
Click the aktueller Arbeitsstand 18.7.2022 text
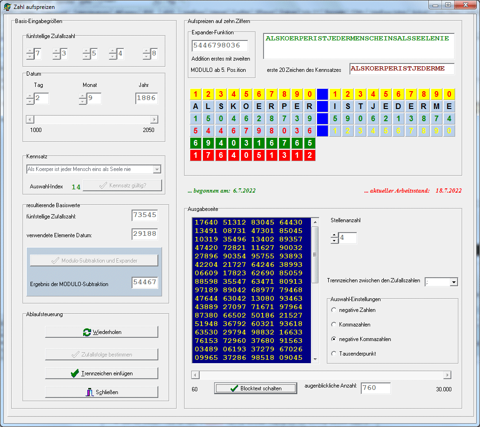point(413,191)
